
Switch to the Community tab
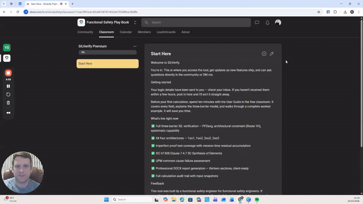click(x=85, y=32)
